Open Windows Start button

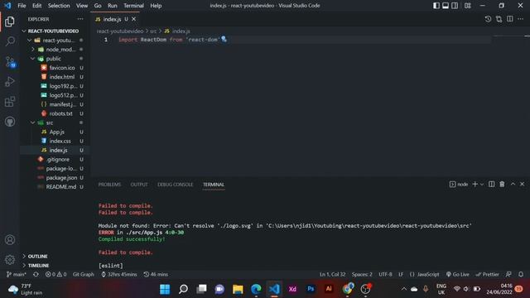(165, 289)
